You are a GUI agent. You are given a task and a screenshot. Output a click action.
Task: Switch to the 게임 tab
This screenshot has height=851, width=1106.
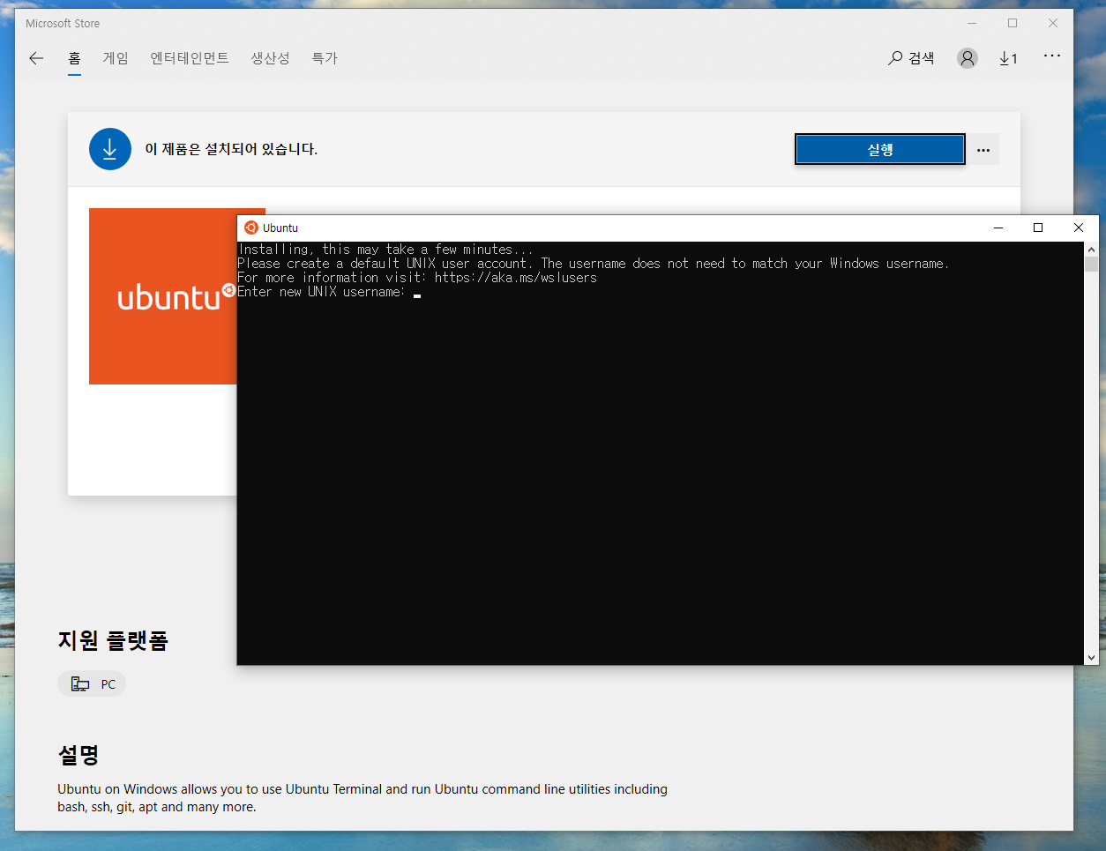pyautogui.click(x=116, y=58)
